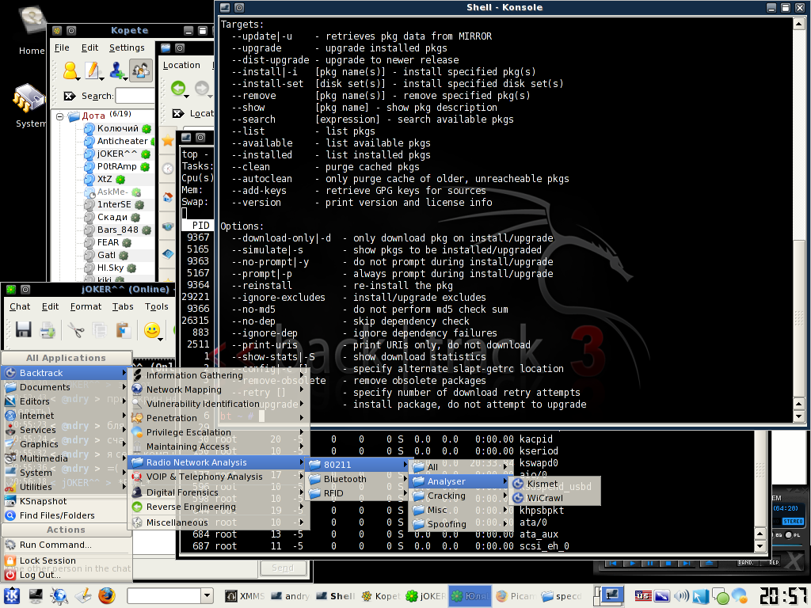The height and width of the screenshot is (608, 811).
Task: Click the Konsole scrollbar bottom down arrow
Action: (799, 416)
